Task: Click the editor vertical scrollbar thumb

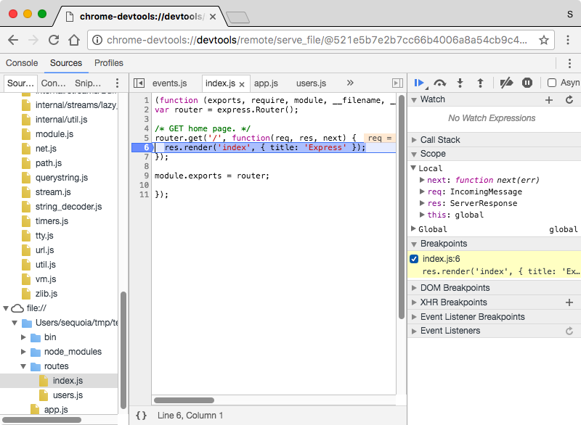Action: [x=402, y=207]
